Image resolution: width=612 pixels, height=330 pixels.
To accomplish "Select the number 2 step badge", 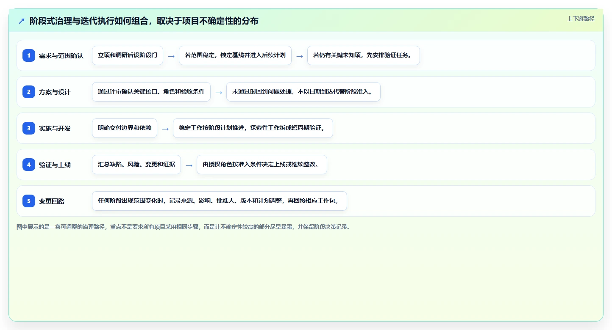I will point(29,92).
